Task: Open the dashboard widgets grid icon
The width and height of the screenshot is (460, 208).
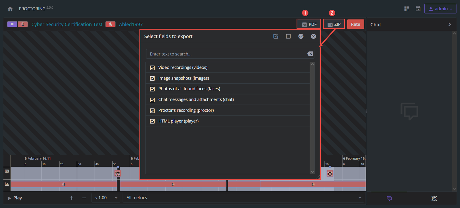Action: (407, 9)
